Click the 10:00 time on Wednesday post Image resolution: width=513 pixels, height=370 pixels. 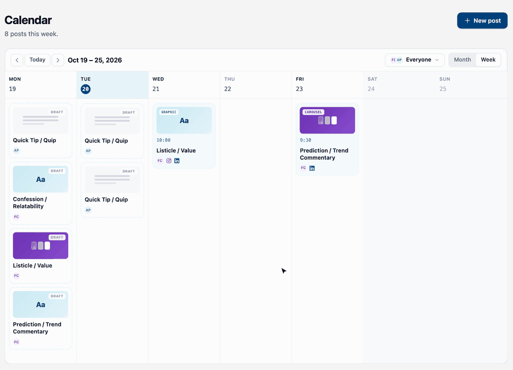coord(164,140)
